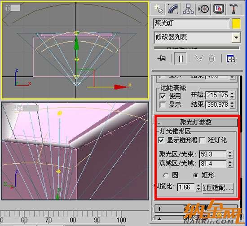Select the 圆 circle radio button
Image resolution: width=247 pixels, height=226 pixels.
coord(166,175)
